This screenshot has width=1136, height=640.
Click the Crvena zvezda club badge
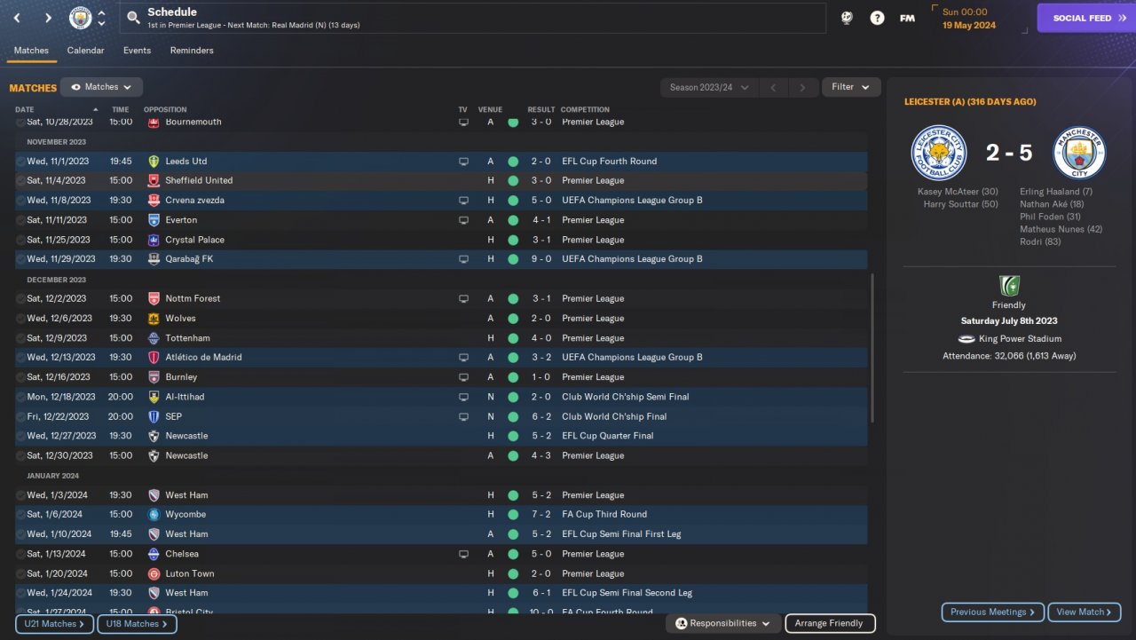[x=154, y=201]
